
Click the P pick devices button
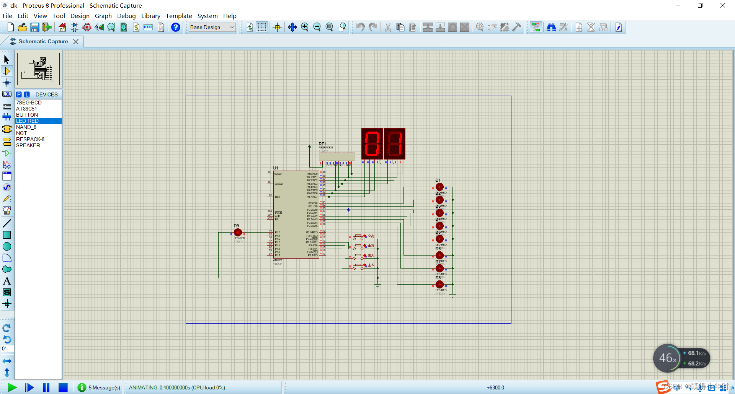(19, 94)
